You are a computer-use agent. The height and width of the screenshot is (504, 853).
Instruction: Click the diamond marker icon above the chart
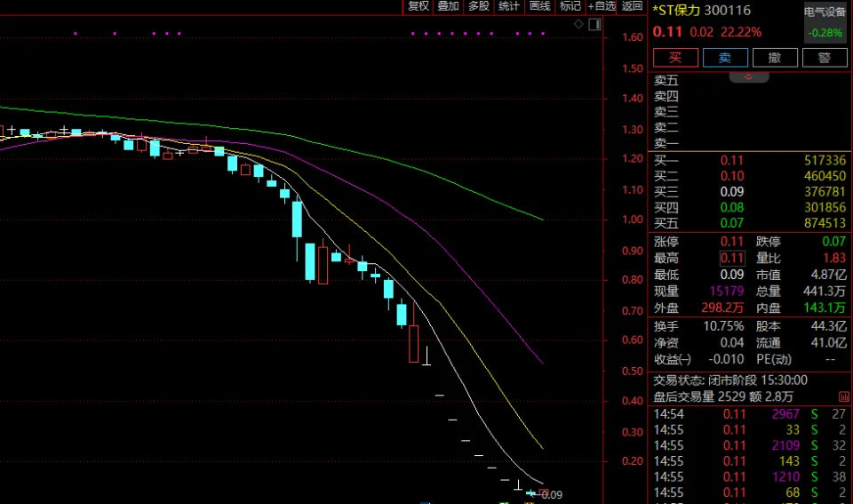[x=578, y=24]
